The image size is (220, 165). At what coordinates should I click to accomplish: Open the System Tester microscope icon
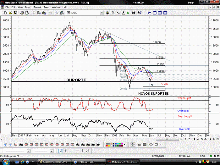pyautogui.click(x=123, y=13)
